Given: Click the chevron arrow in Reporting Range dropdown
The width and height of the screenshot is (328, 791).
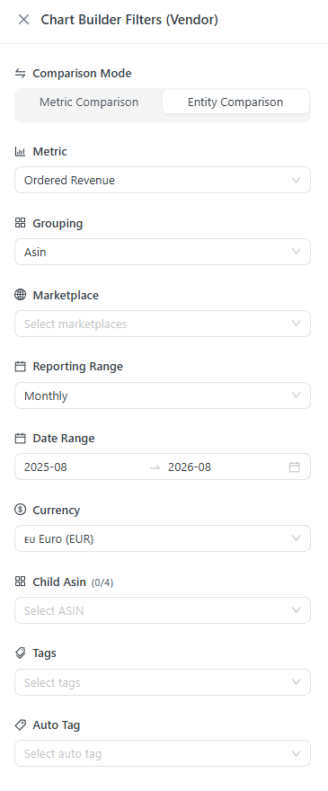Looking at the screenshot, I should (297, 395).
